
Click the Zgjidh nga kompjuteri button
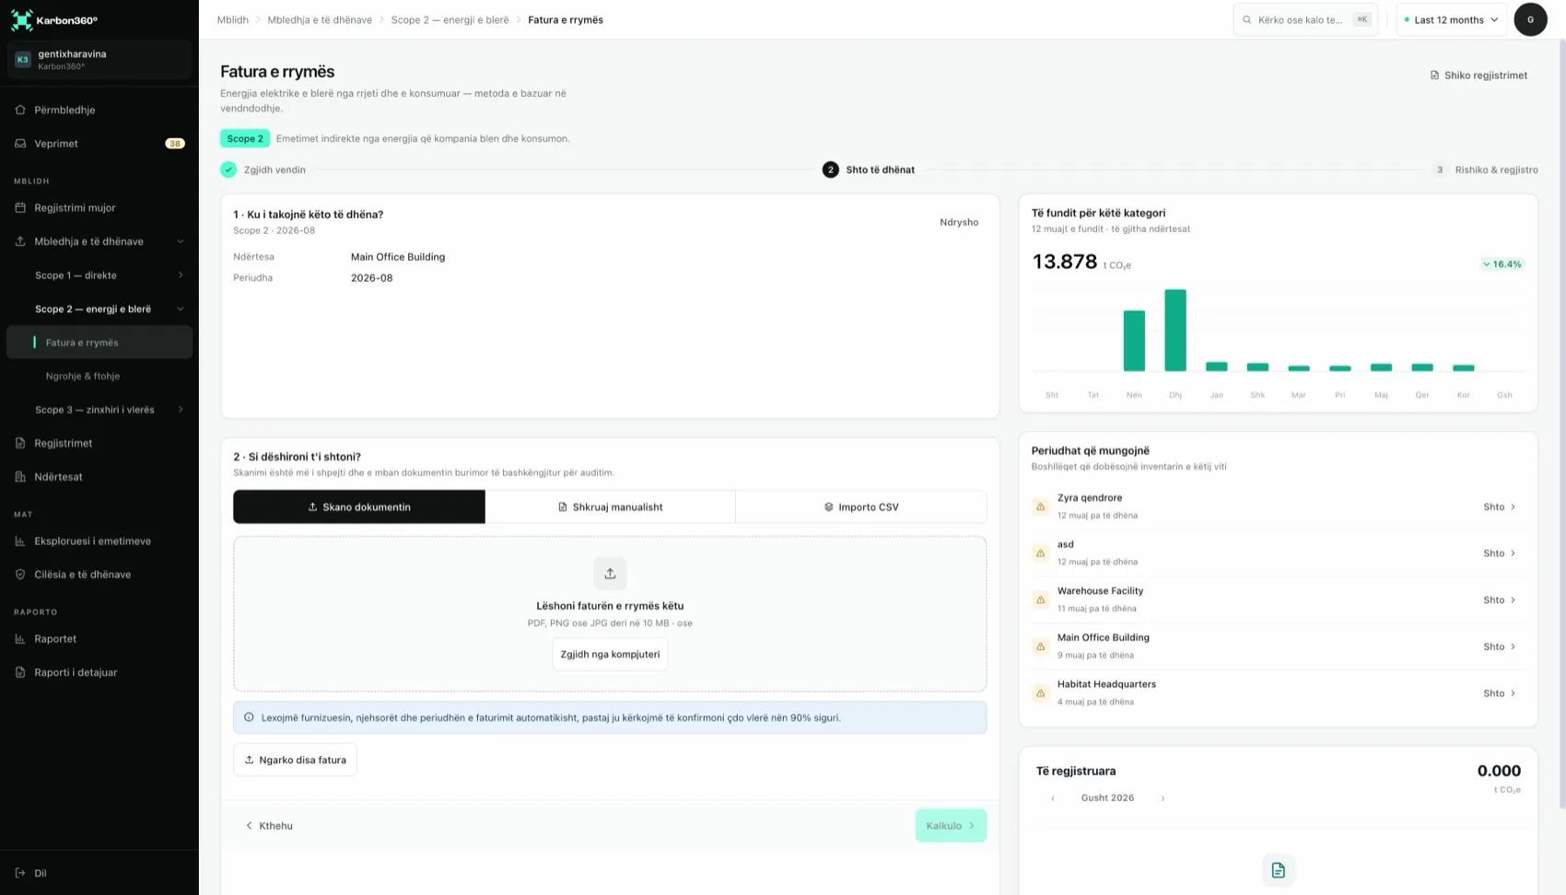tap(610, 655)
